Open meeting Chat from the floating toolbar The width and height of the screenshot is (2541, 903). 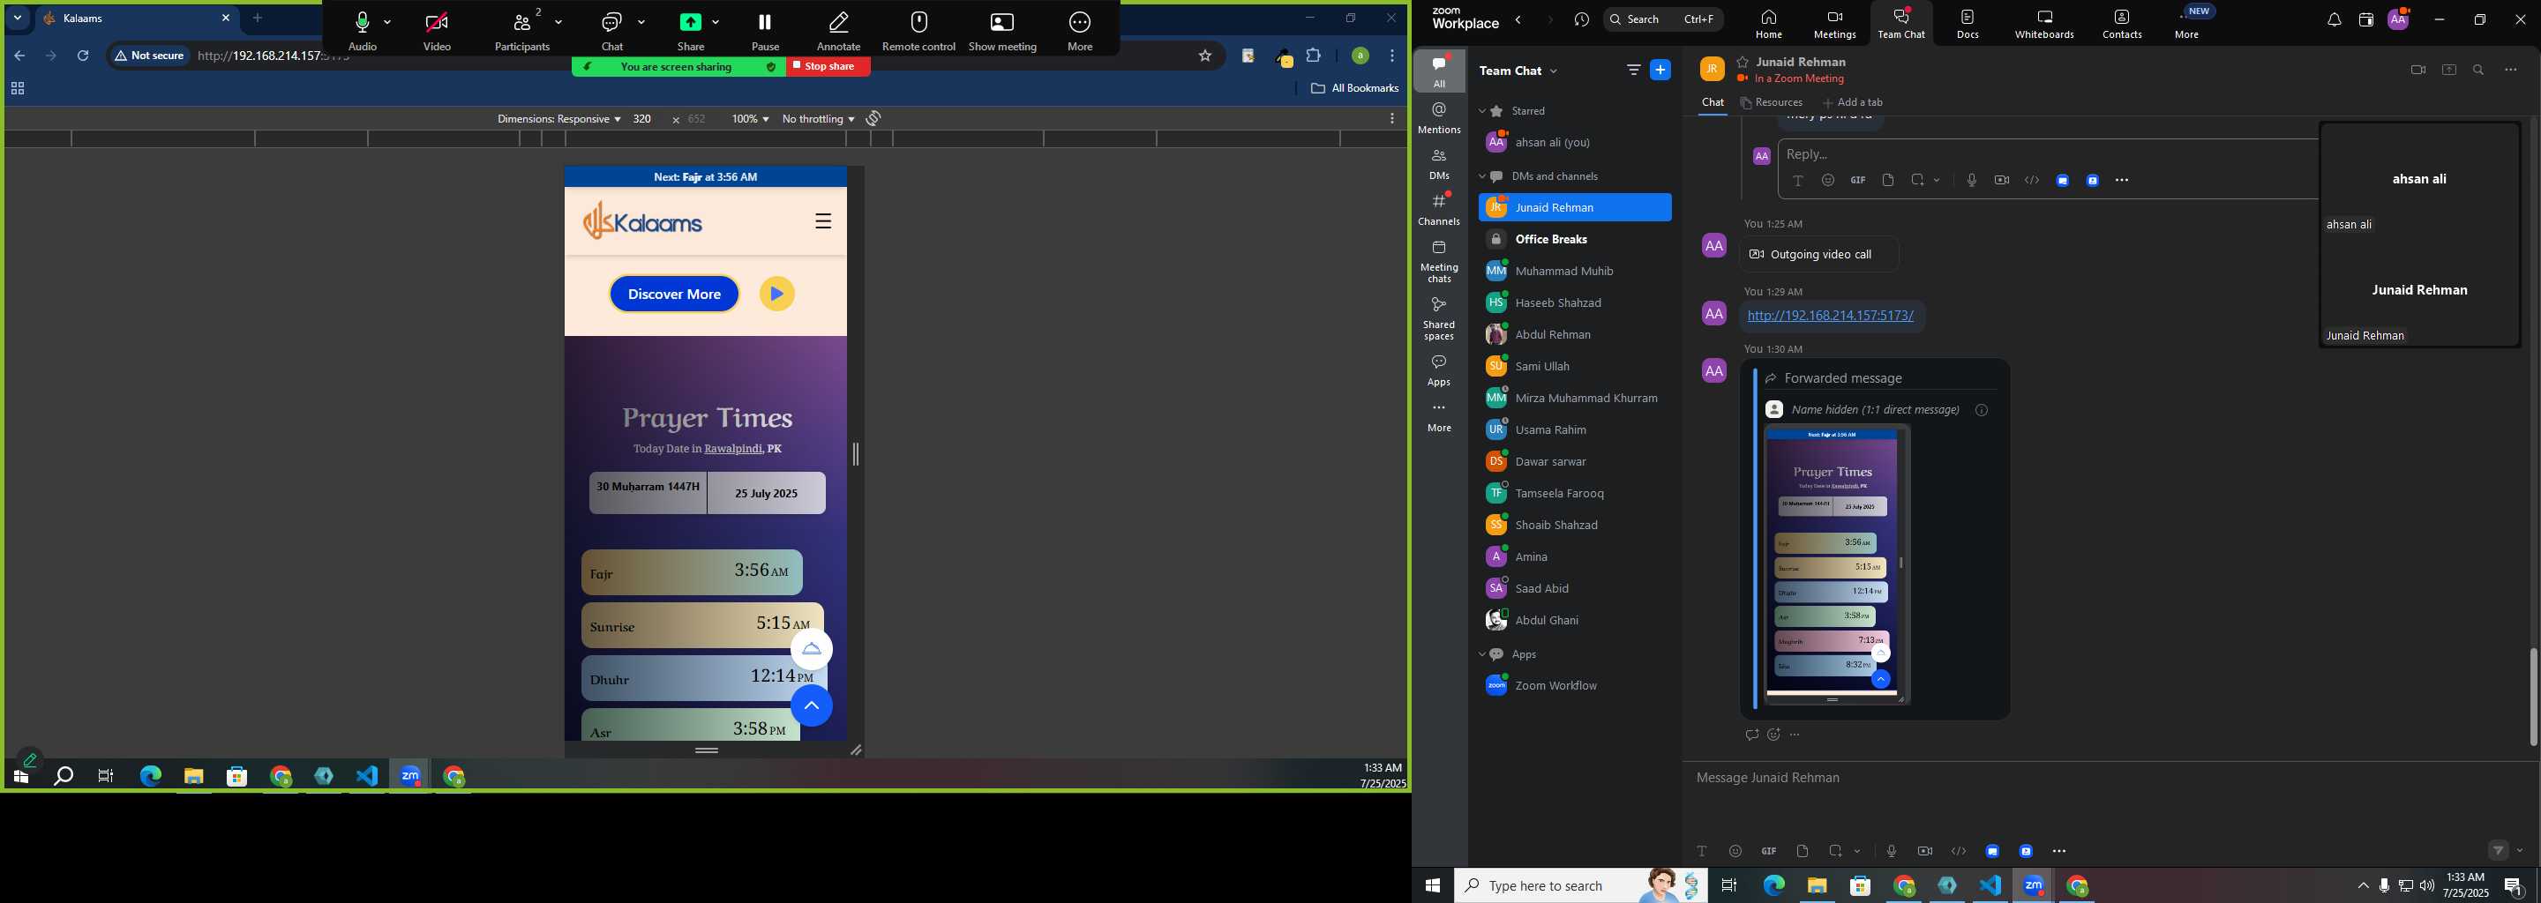(x=611, y=31)
